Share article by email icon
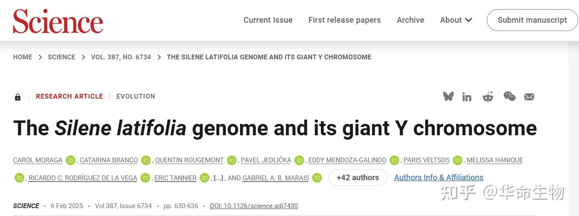The image size is (579, 216). tap(529, 97)
